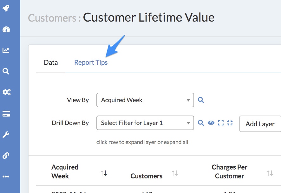Collapse all layers with the compress icon
Image resolution: width=281 pixels, height=193 pixels.
pyautogui.click(x=230, y=123)
